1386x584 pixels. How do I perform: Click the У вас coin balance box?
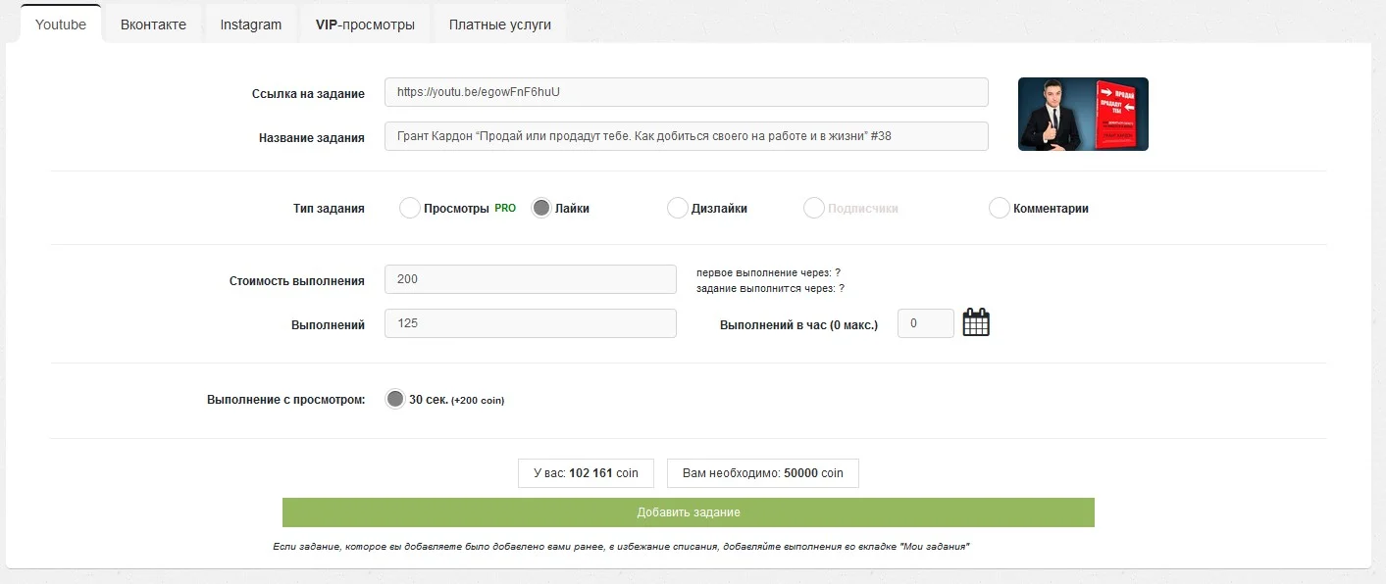[x=586, y=473]
